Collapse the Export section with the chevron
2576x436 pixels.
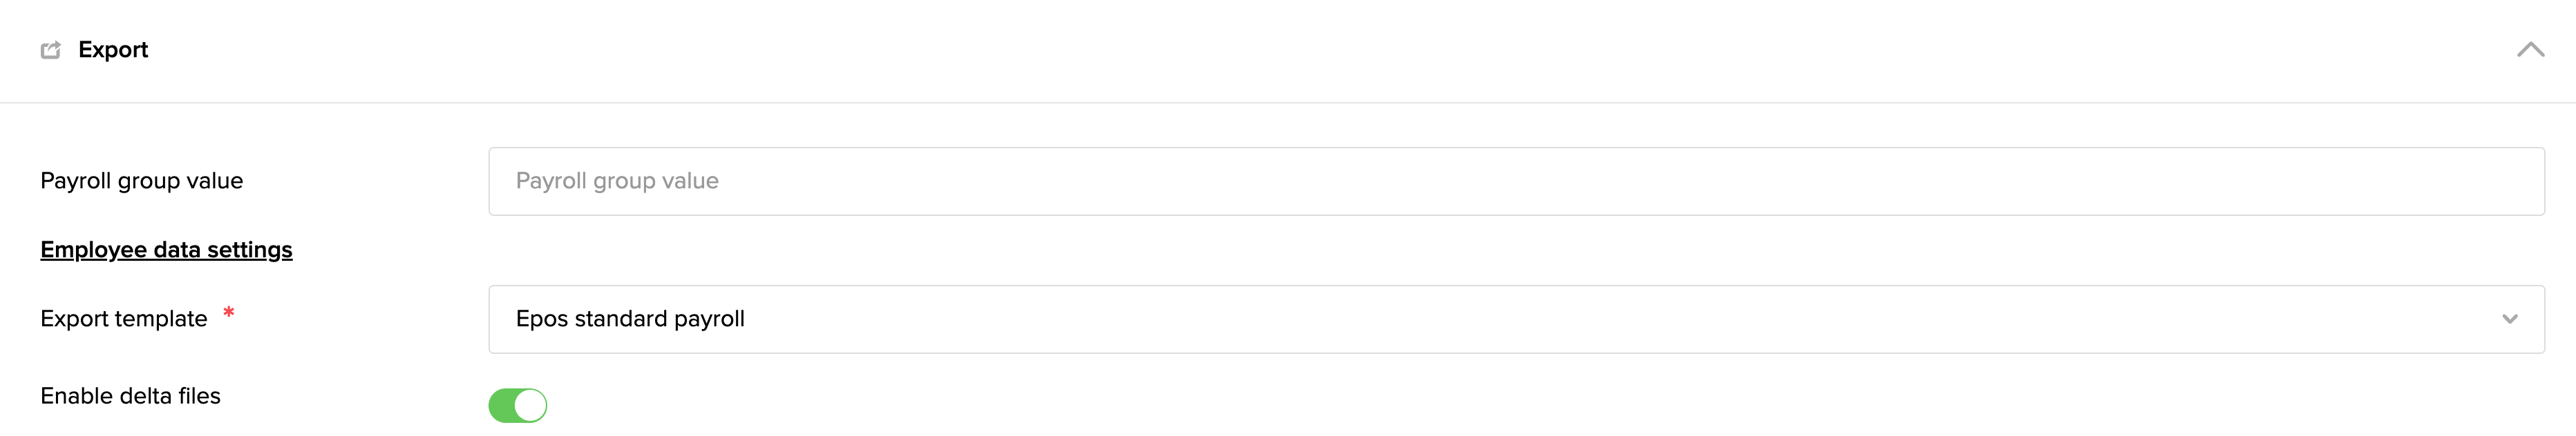tap(2530, 50)
